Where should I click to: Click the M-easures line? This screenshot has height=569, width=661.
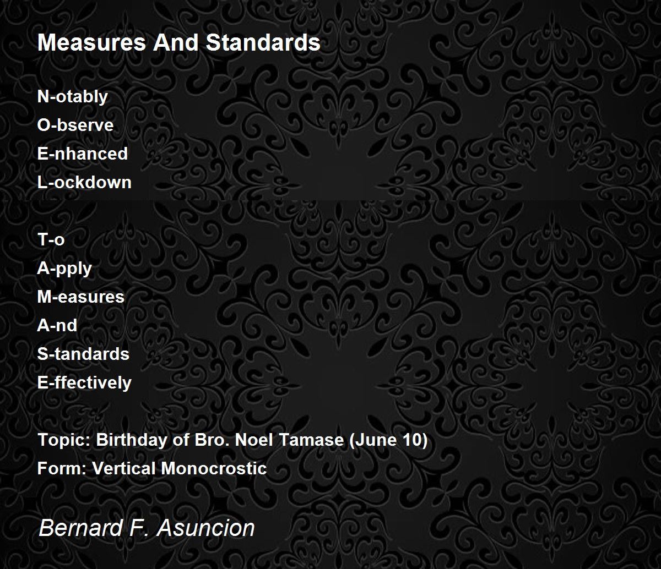(81, 297)
